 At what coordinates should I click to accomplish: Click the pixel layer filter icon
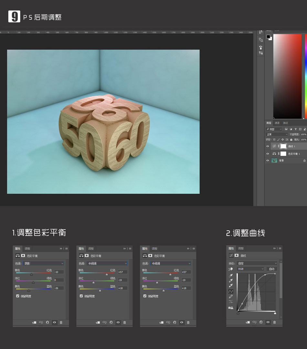[286, 129]
